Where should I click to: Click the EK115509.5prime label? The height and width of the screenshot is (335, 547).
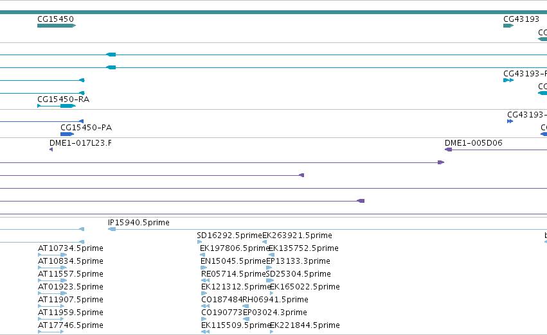coord(236,325)
